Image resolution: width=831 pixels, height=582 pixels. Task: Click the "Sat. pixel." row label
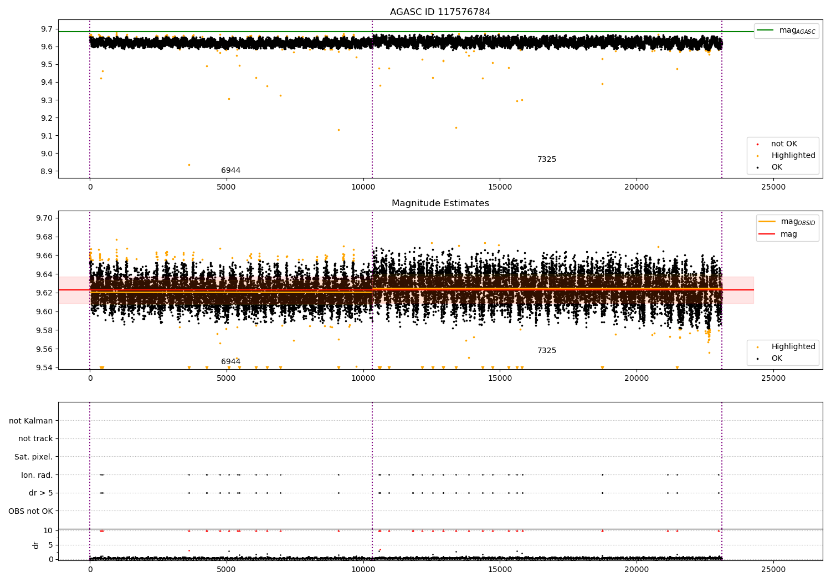point(34,457)
